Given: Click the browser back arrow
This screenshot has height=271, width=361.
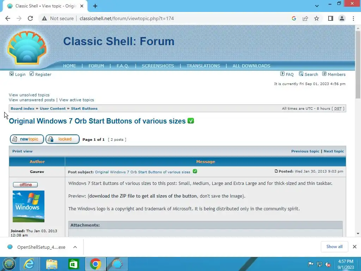Looking at the screenshot, I should 8,18.
